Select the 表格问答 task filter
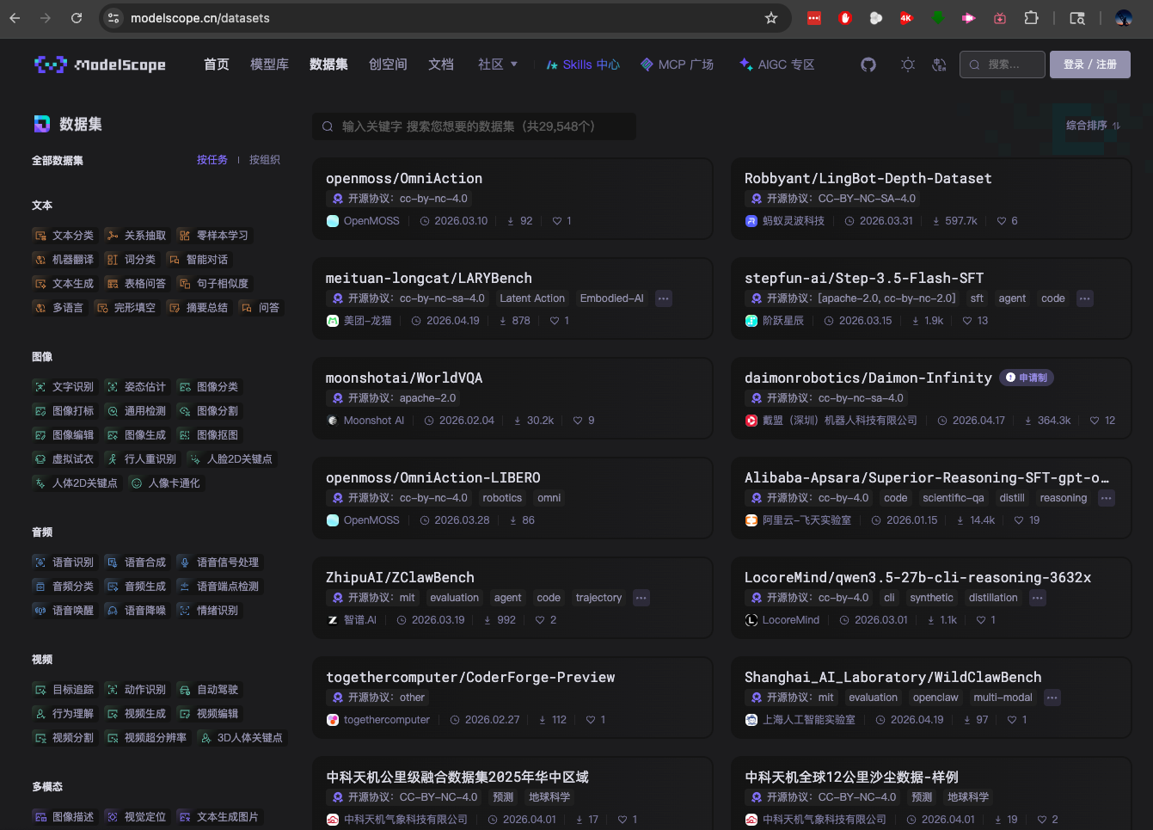 136,284
